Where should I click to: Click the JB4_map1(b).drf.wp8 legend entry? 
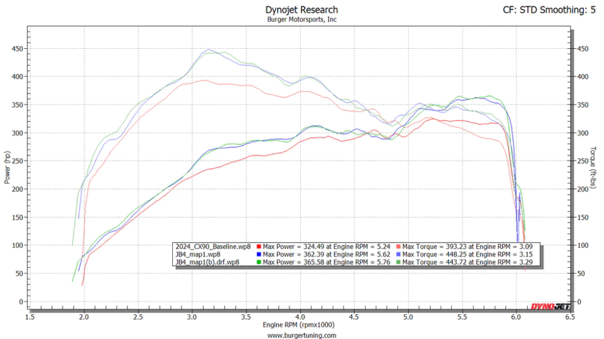[207, 262]
